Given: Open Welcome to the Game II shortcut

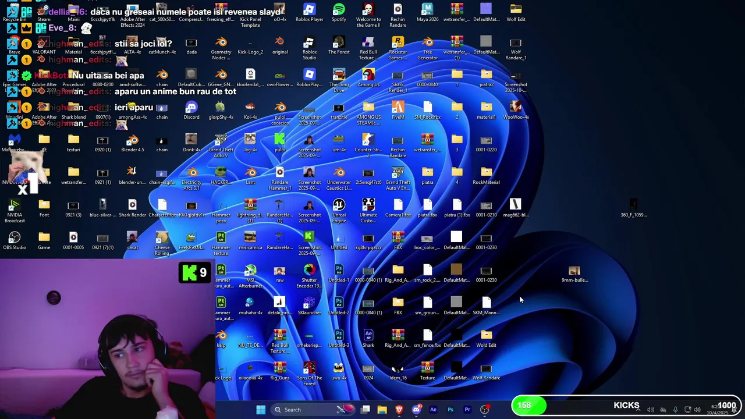Looking at the screenshot, I should point(368,15).
